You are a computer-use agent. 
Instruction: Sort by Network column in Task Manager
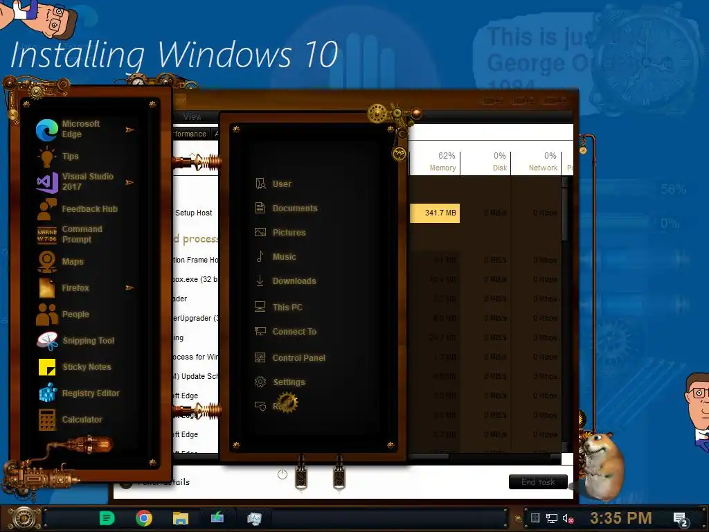click(537, 162)
